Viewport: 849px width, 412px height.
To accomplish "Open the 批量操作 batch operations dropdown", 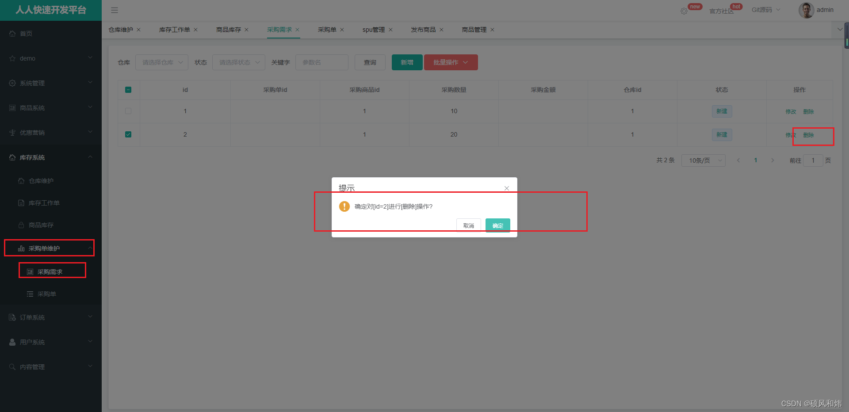I will click(x=451, y=62).
